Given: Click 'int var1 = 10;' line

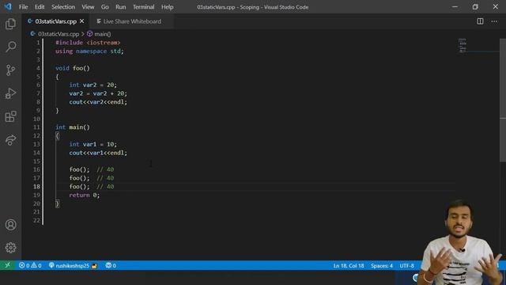Looking at the screenshot, I should (x=93, y=144).
